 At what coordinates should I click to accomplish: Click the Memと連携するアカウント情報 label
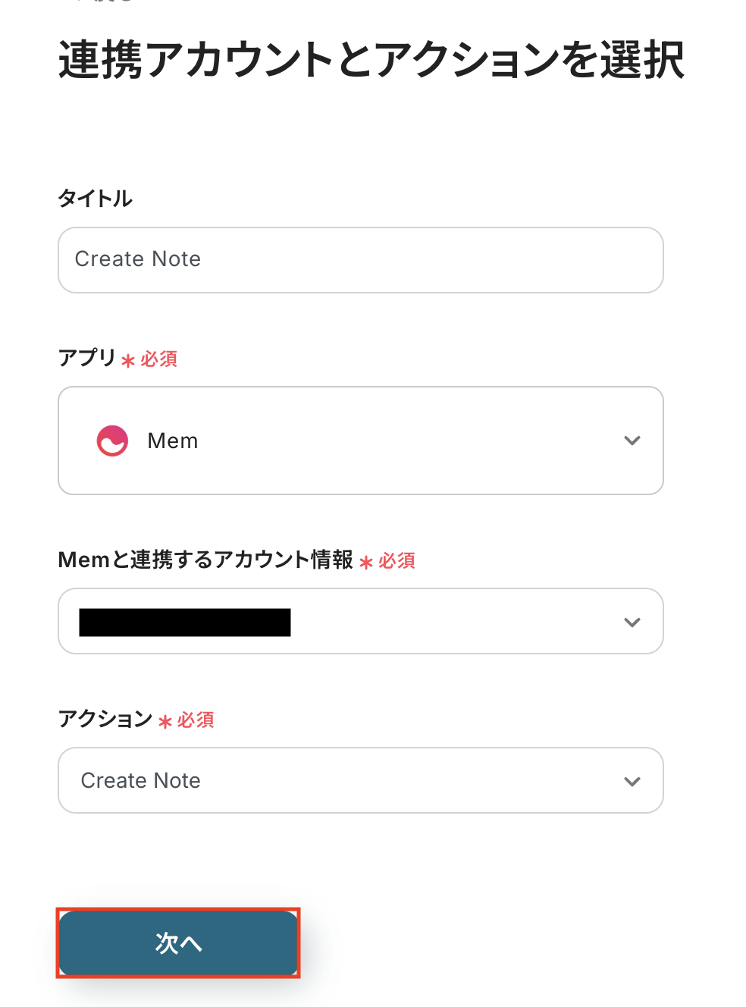tap(205, 560)
